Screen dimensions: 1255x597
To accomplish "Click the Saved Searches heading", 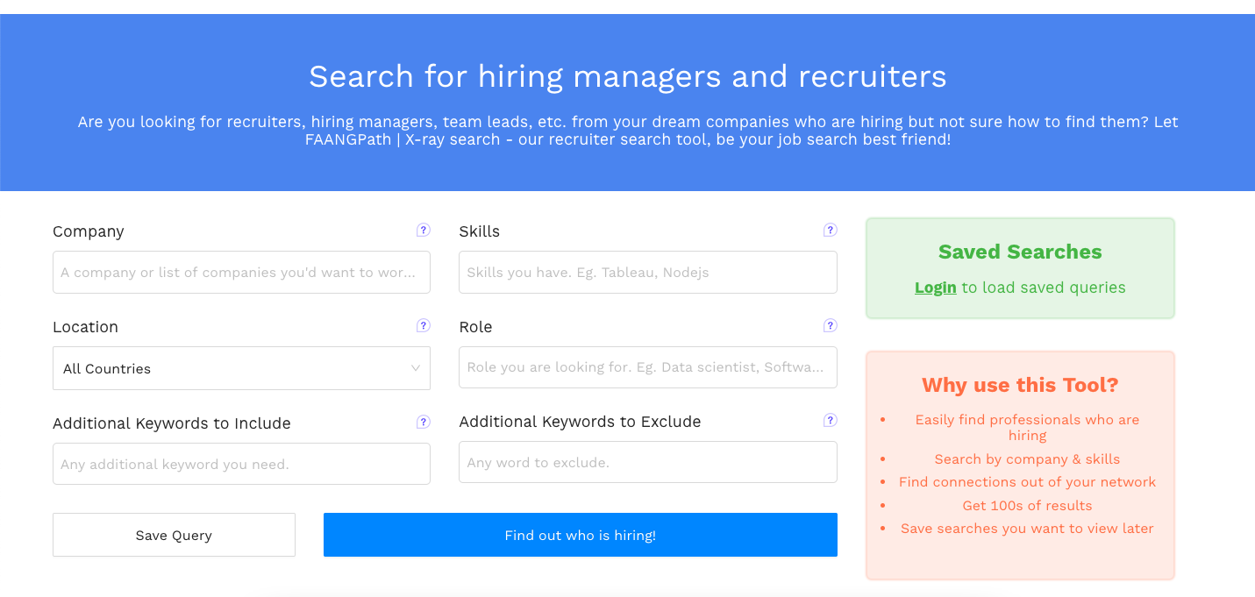I will (1020, 252).
